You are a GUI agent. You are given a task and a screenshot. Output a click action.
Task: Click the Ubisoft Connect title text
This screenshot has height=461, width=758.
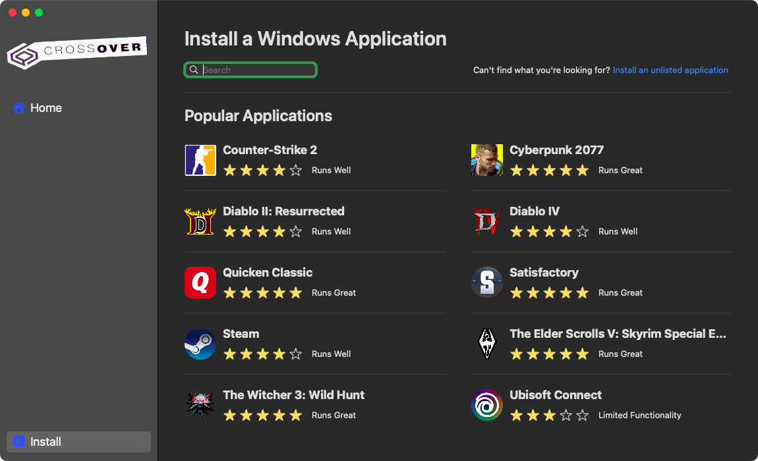tap(555, 395)
